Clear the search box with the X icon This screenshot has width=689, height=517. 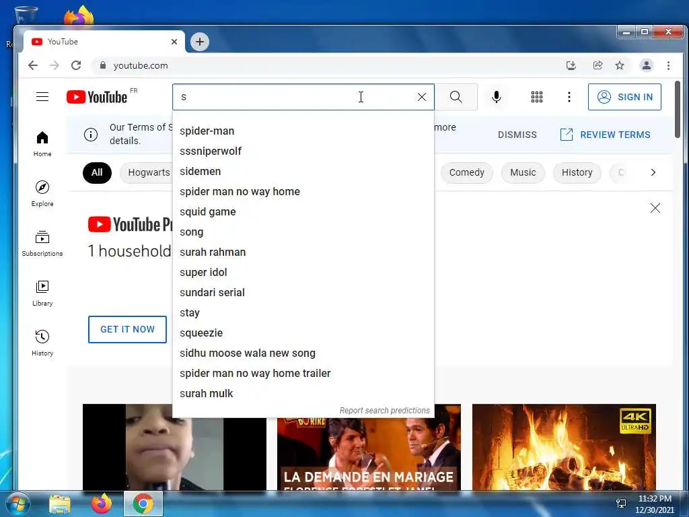tap(421, 97)
